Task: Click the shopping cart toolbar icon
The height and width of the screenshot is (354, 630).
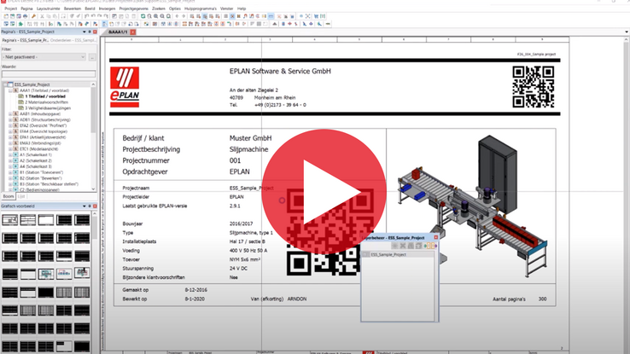Action: coord(316,16)
